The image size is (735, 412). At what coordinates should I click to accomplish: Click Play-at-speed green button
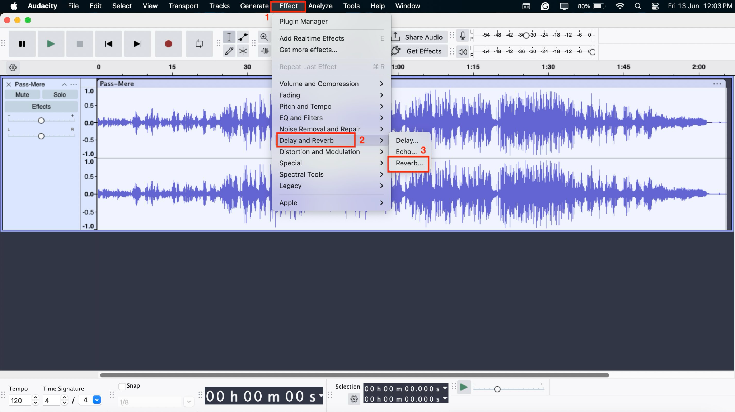click(464, 387)
